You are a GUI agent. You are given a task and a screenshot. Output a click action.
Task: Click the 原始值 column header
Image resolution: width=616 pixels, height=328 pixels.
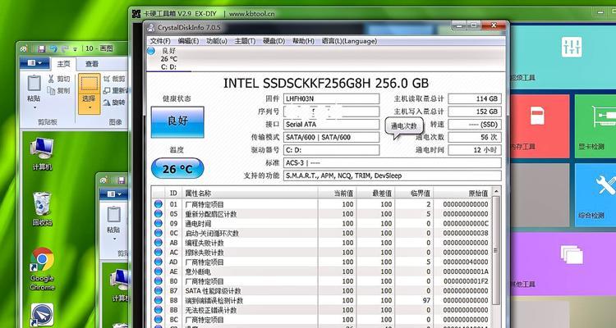(x=462, y=193)
